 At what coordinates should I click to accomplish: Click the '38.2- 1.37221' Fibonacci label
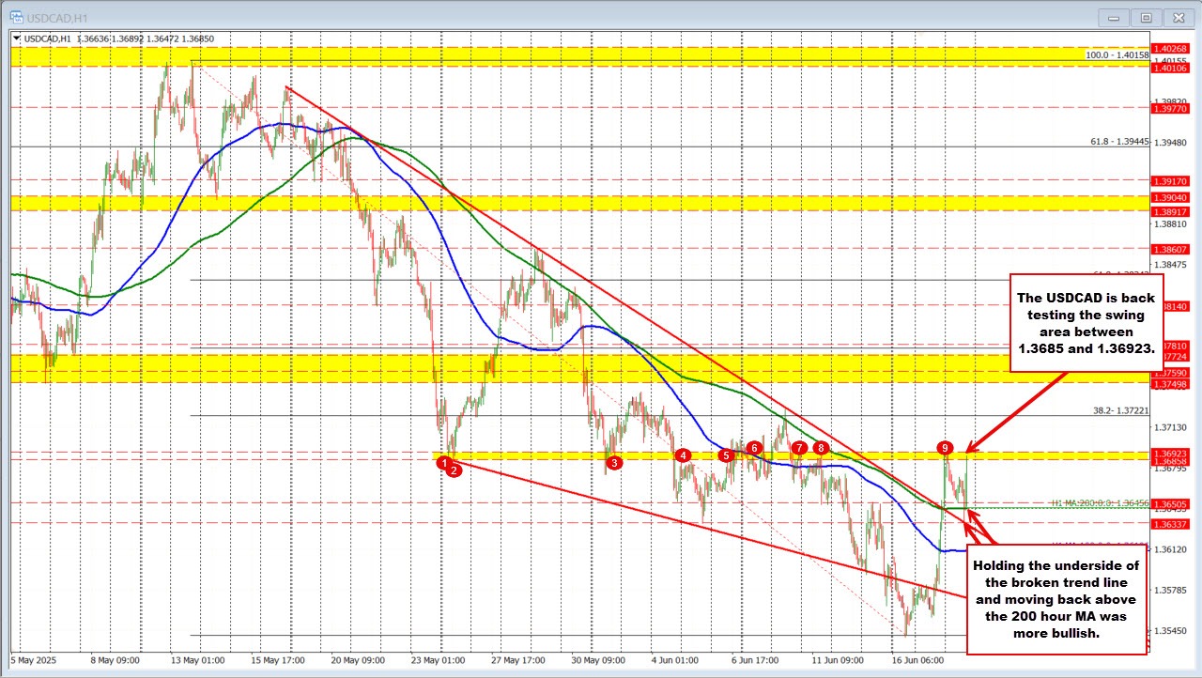(1119, 410)
